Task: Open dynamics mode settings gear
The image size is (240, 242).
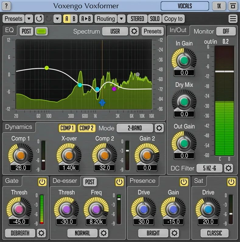Action: pos(159,128)
